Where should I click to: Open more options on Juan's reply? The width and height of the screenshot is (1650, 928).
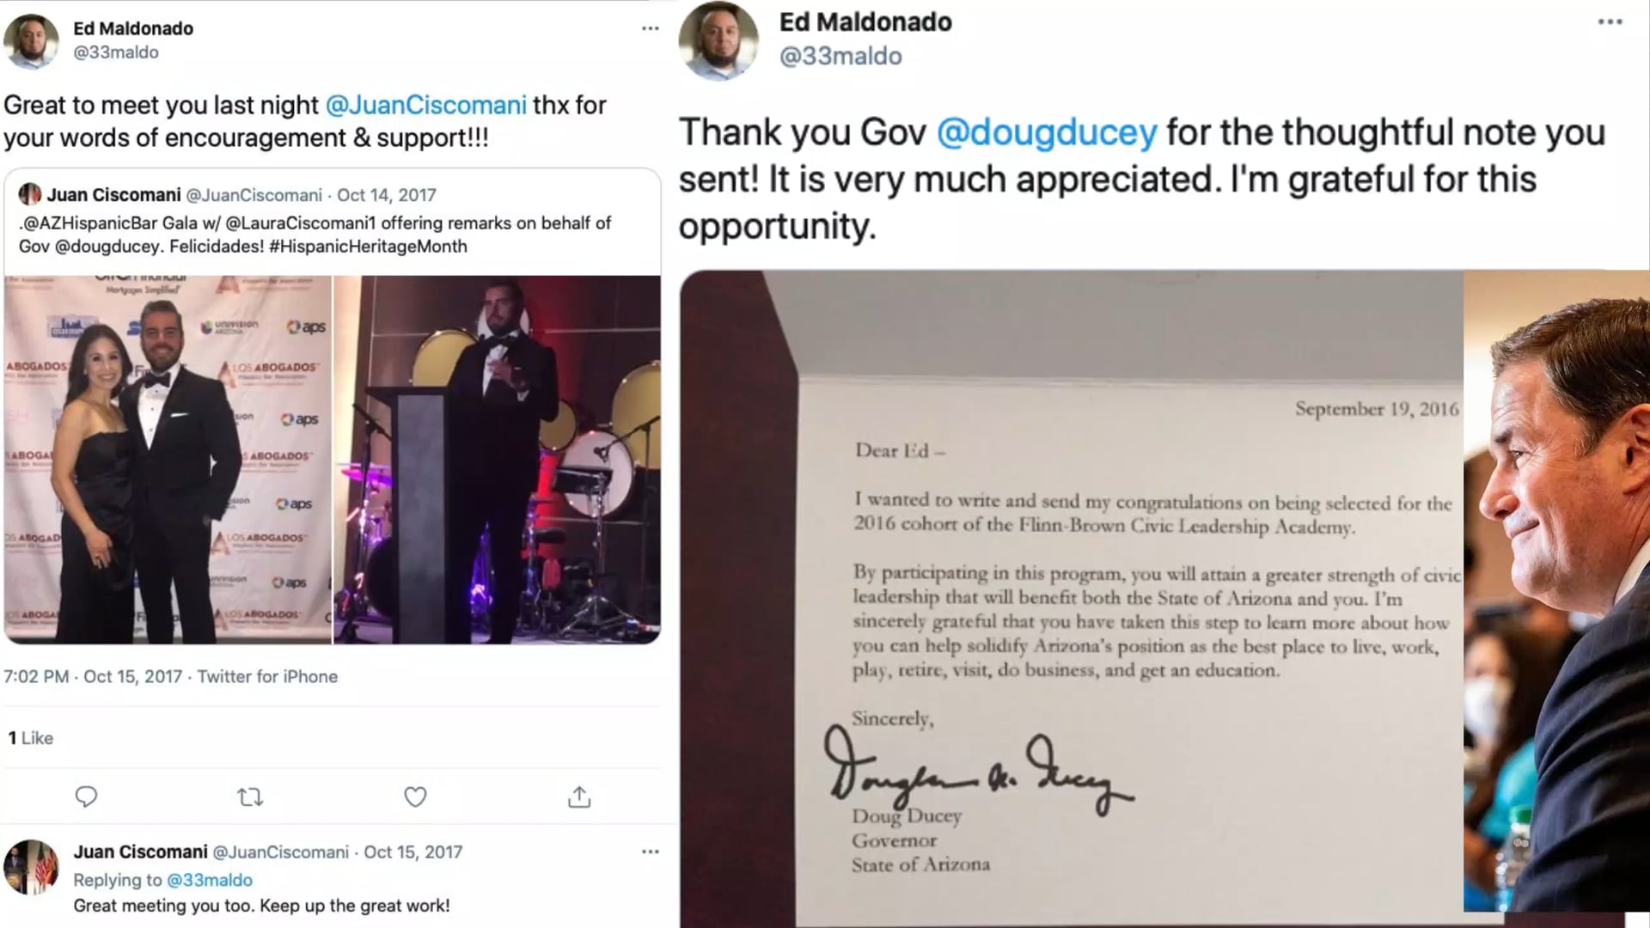click(651, 852)
